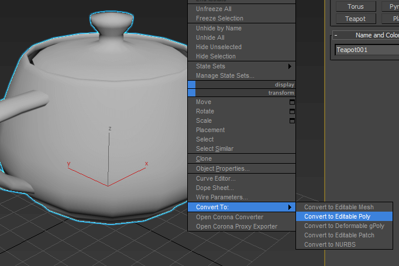The image size is (399, 266).
Task: Convert to Deformable gPoly
Action: click(344, 226)
